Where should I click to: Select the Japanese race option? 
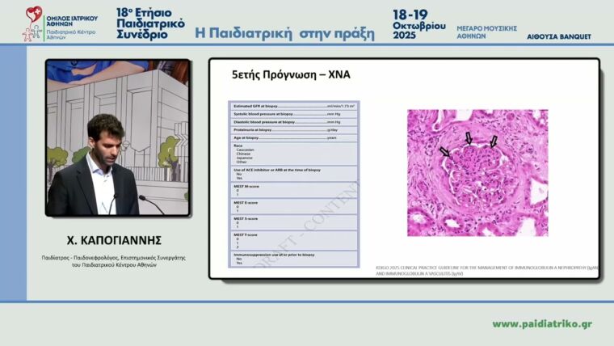(245, 158)
